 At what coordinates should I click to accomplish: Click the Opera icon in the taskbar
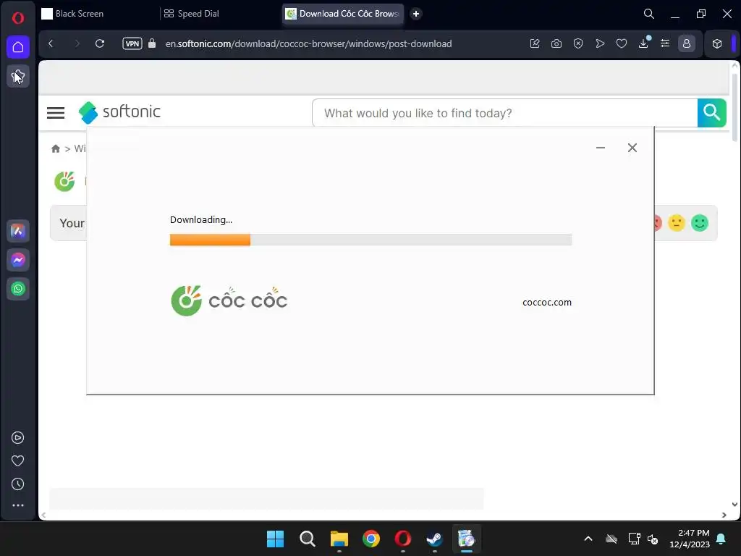click(x=402, y=539)
